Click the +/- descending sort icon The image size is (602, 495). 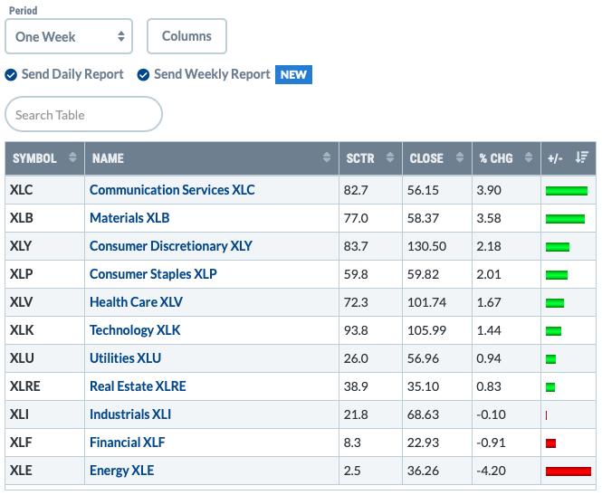click(582, 157)
